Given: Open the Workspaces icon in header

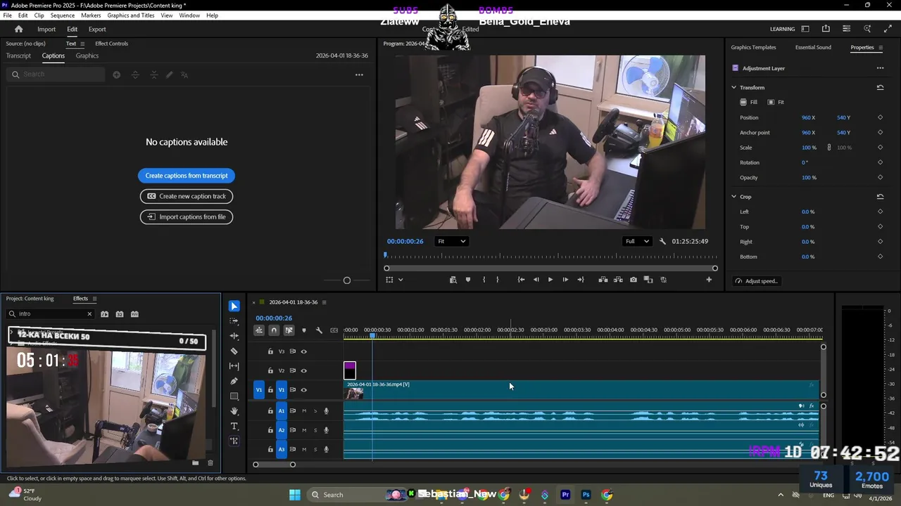Looking at the screenshot, I should click(x=805, y=29).
